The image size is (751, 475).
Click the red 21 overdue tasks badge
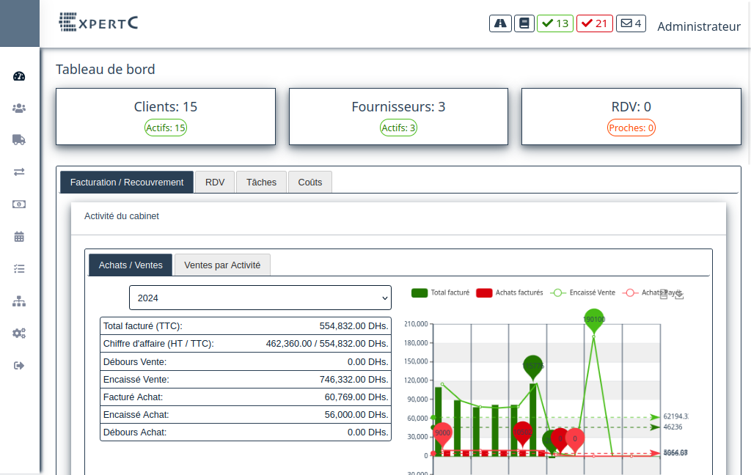(x=594, y=23)
